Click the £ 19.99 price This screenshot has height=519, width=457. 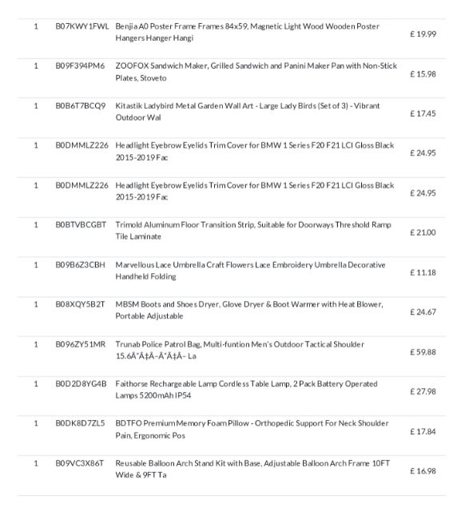click(423, 34)
